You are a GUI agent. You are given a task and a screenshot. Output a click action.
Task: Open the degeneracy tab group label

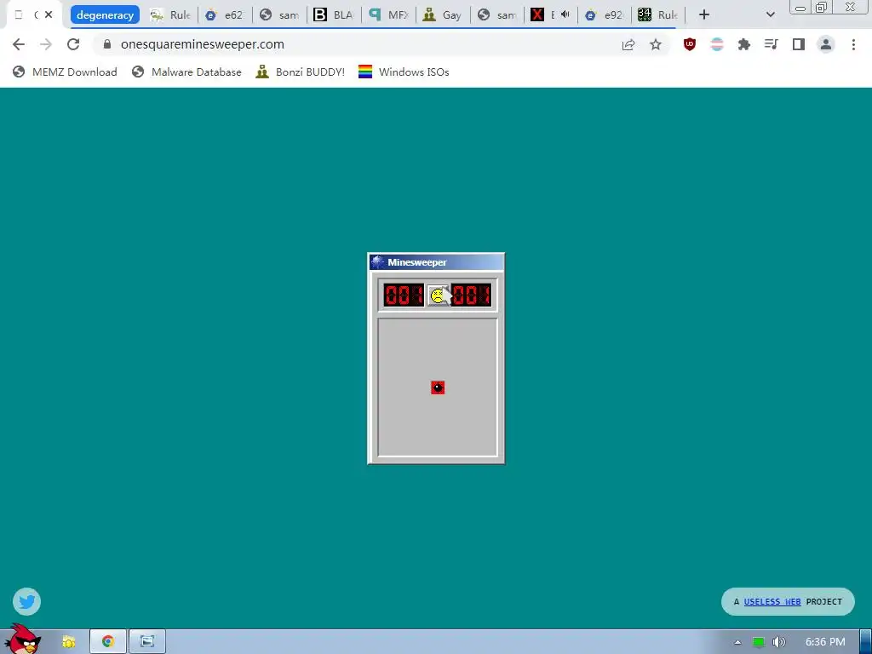(105, 15)
